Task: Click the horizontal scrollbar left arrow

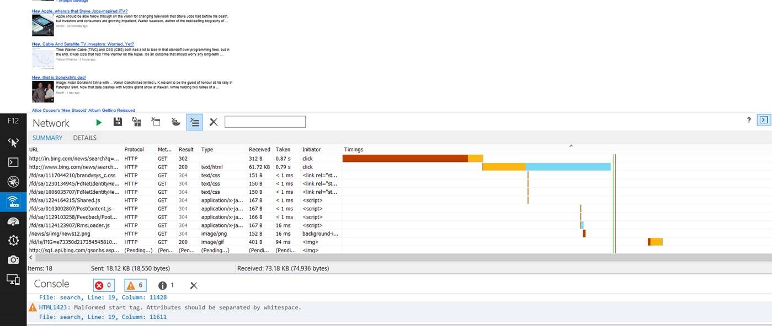Action: pyautogui.click(x=31, y=257)
